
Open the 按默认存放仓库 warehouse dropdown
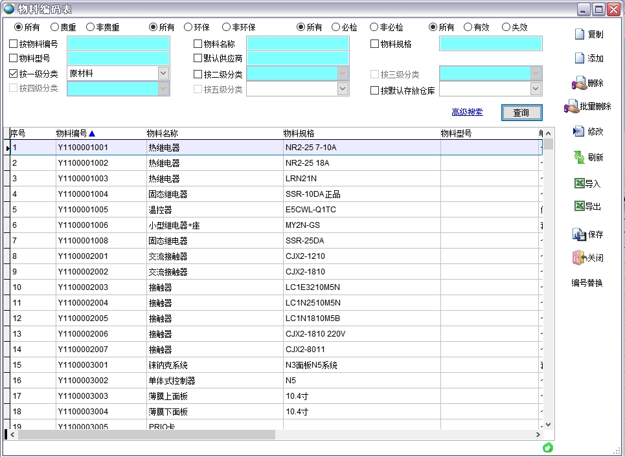click(536, 90)
